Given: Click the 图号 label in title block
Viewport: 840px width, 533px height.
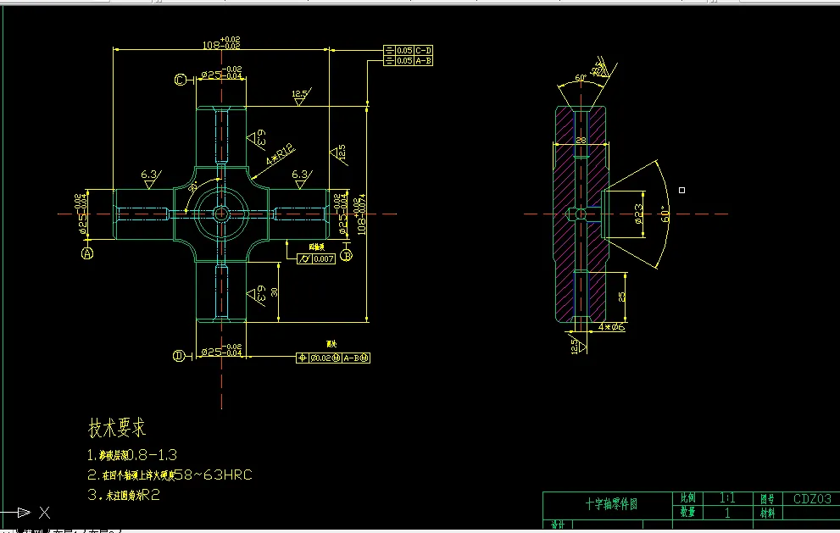Looking at the screenshot, I should coord(767,499).
